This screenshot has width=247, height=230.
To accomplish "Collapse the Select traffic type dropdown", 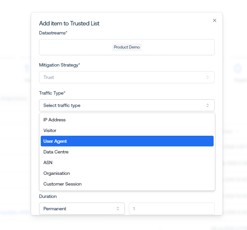I will [x=127, y=105].
